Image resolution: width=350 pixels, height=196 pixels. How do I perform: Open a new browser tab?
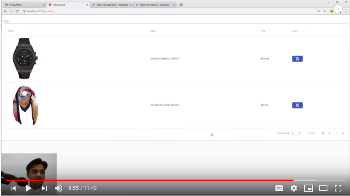point(181,5)
